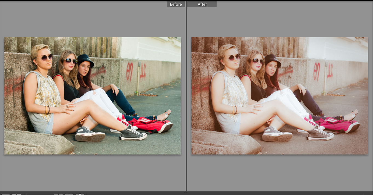Viewport: 373px width, 195px height.
Task: Click blonde woman's sunglasses in Before photo
Action: [x=44, y=58]
